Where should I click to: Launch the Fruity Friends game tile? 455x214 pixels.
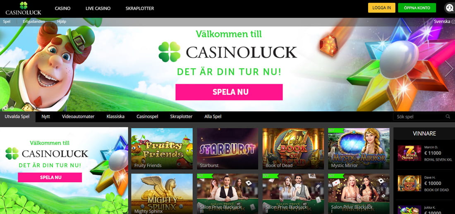(162, 149)
